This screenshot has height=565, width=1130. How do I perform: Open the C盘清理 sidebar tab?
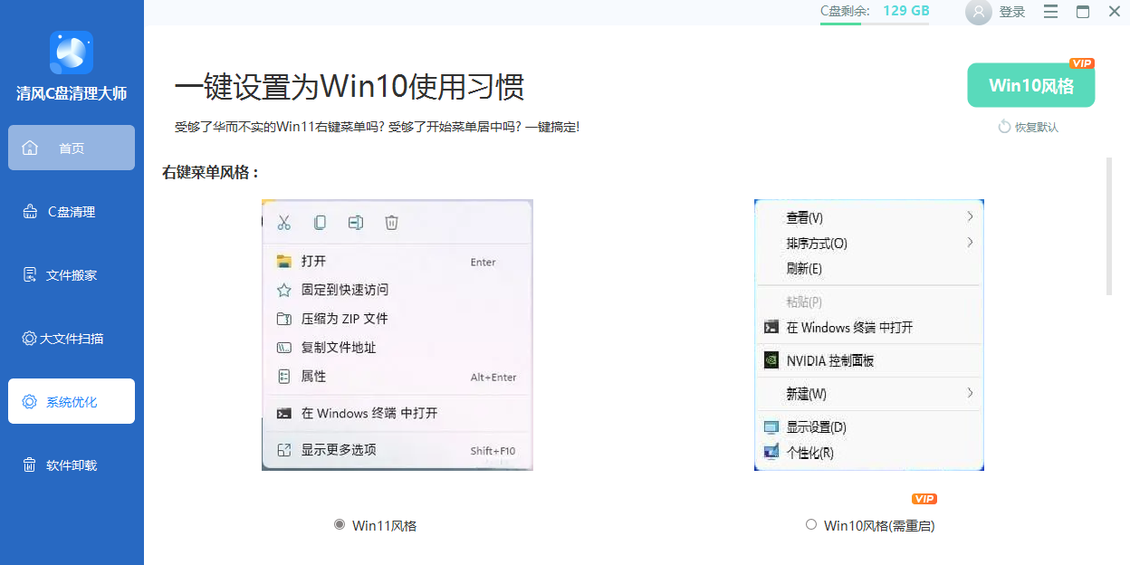pos(72,211)
